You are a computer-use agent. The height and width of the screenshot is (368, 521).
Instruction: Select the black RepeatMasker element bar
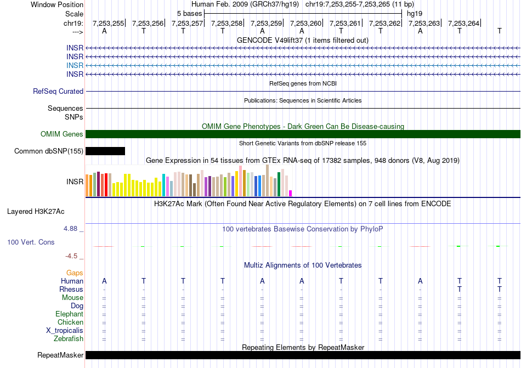(x=303, y=355)
